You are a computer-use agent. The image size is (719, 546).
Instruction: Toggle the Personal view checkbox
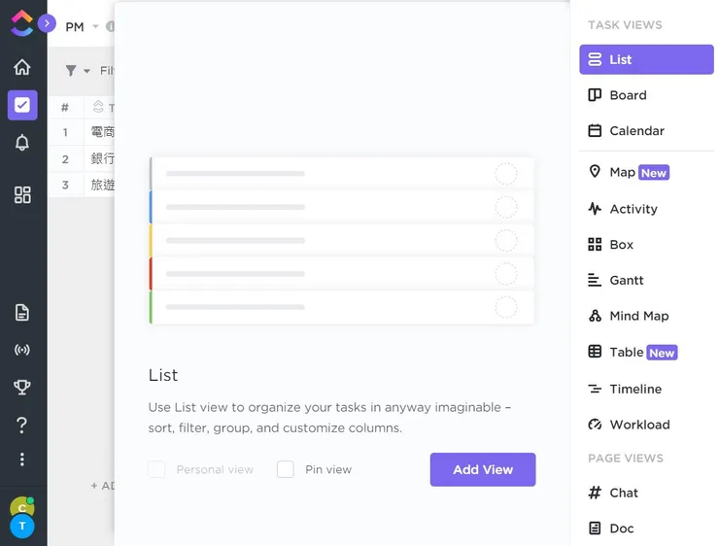(156, 469)
